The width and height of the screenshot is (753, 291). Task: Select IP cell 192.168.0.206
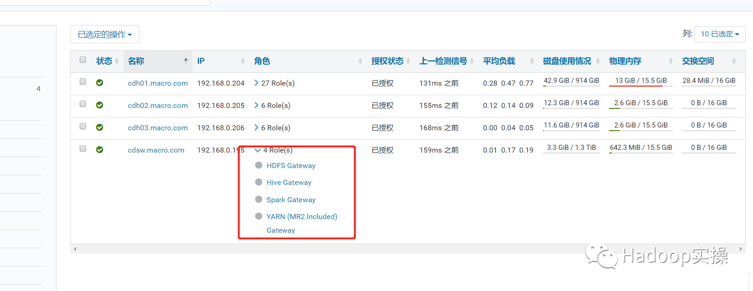221,128
